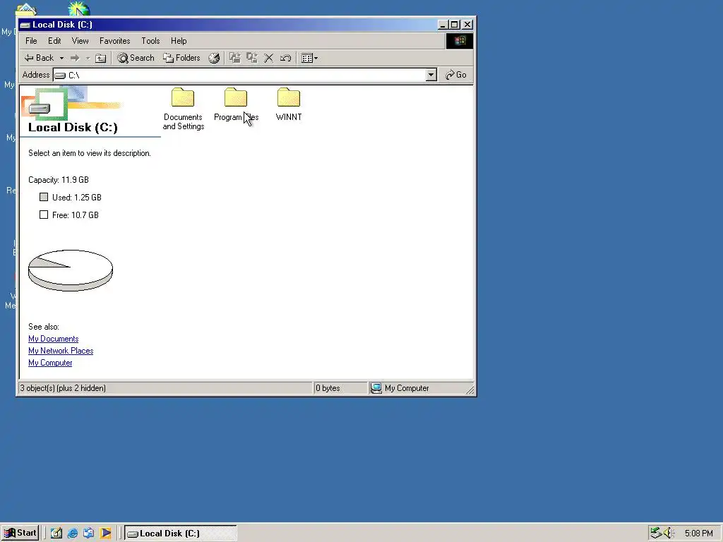This screenshot has width=723, height=542.
Task: Open the Start menu
Action: [x=20, y=534]
